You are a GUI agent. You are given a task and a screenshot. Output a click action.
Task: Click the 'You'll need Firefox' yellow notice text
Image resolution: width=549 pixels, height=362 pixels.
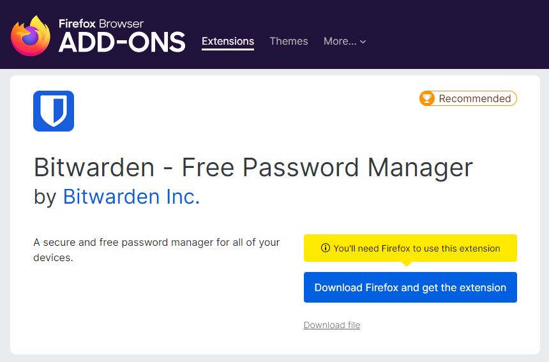416,248
